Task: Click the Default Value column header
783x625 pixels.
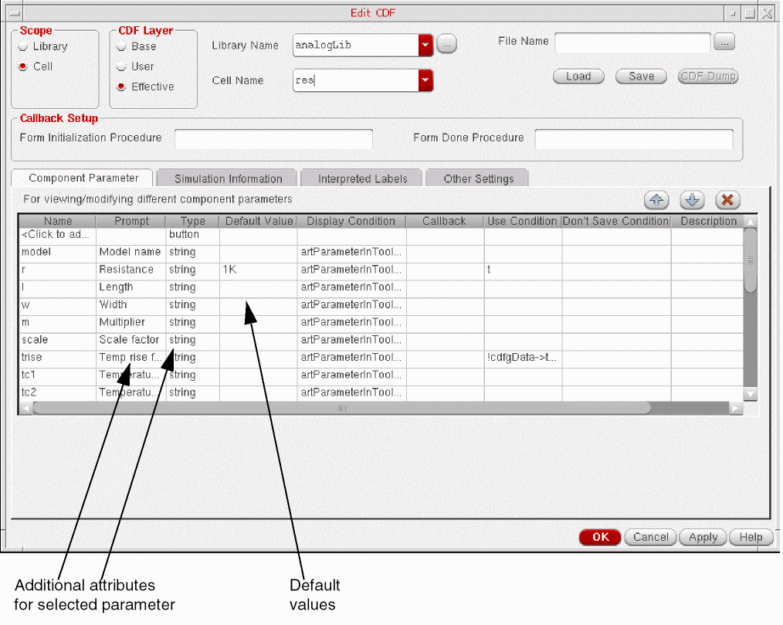Action: 258,221
